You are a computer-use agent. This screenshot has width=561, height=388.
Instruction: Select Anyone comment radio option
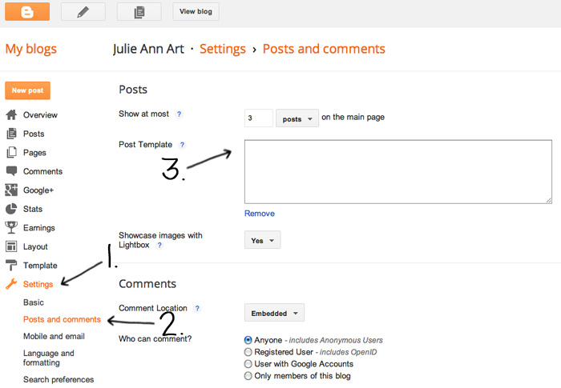point(248,340)
